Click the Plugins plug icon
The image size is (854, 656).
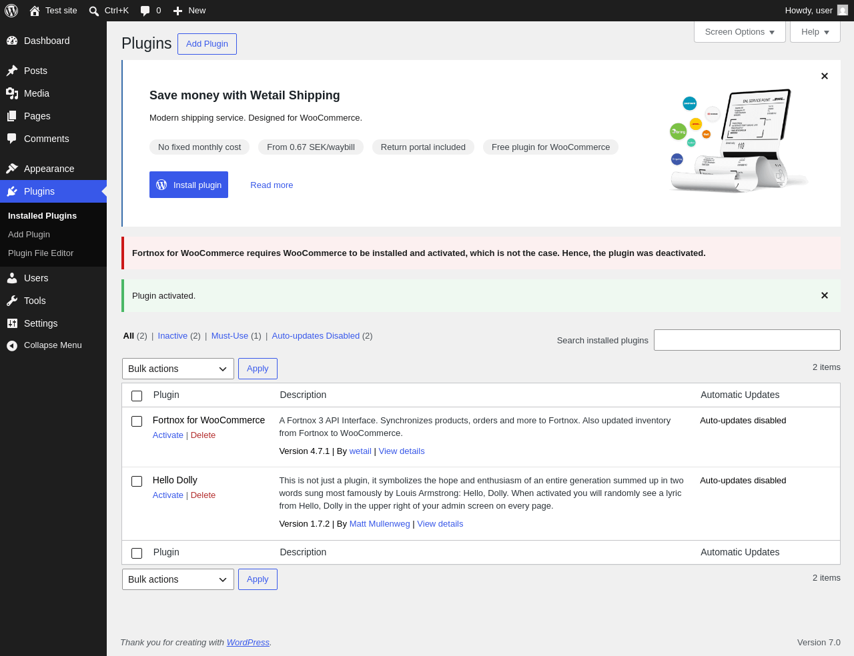point(12,191)
